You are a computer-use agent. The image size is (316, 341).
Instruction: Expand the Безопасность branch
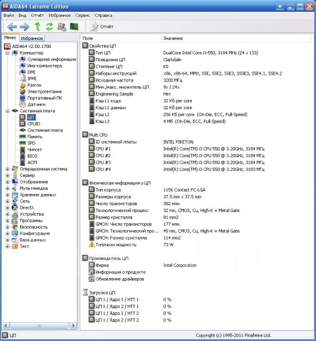click(x=7, y=227)
